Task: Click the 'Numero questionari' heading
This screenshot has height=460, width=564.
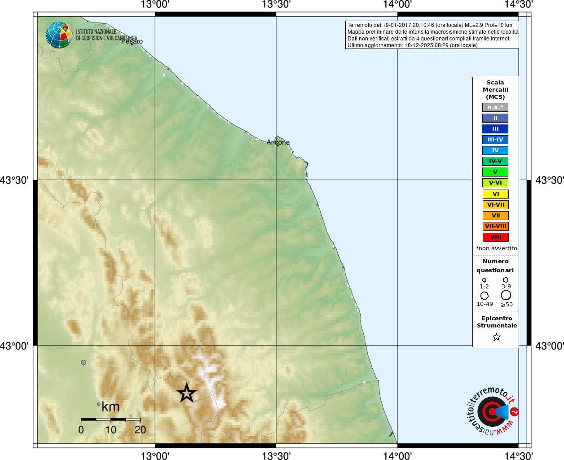Action: pyautogui.click(x=495, y=266)
